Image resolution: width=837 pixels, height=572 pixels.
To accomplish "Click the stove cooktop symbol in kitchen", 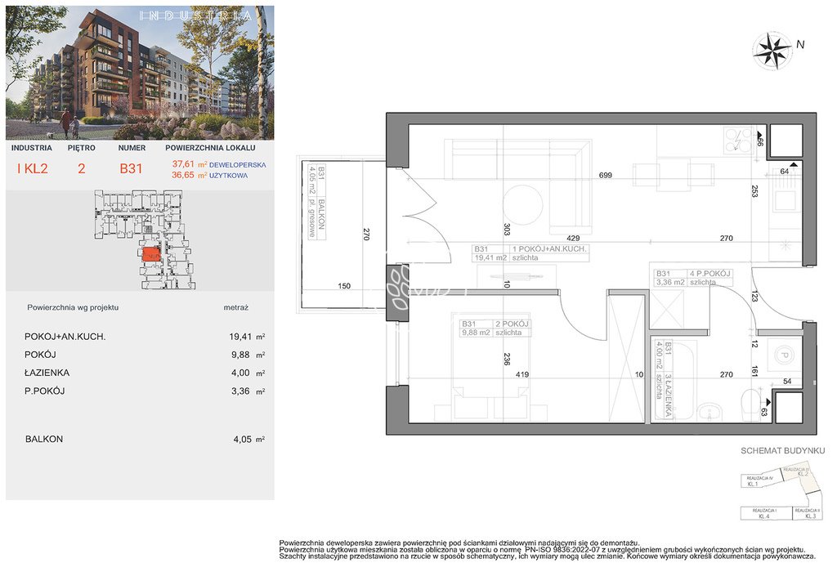I will 741,141.
